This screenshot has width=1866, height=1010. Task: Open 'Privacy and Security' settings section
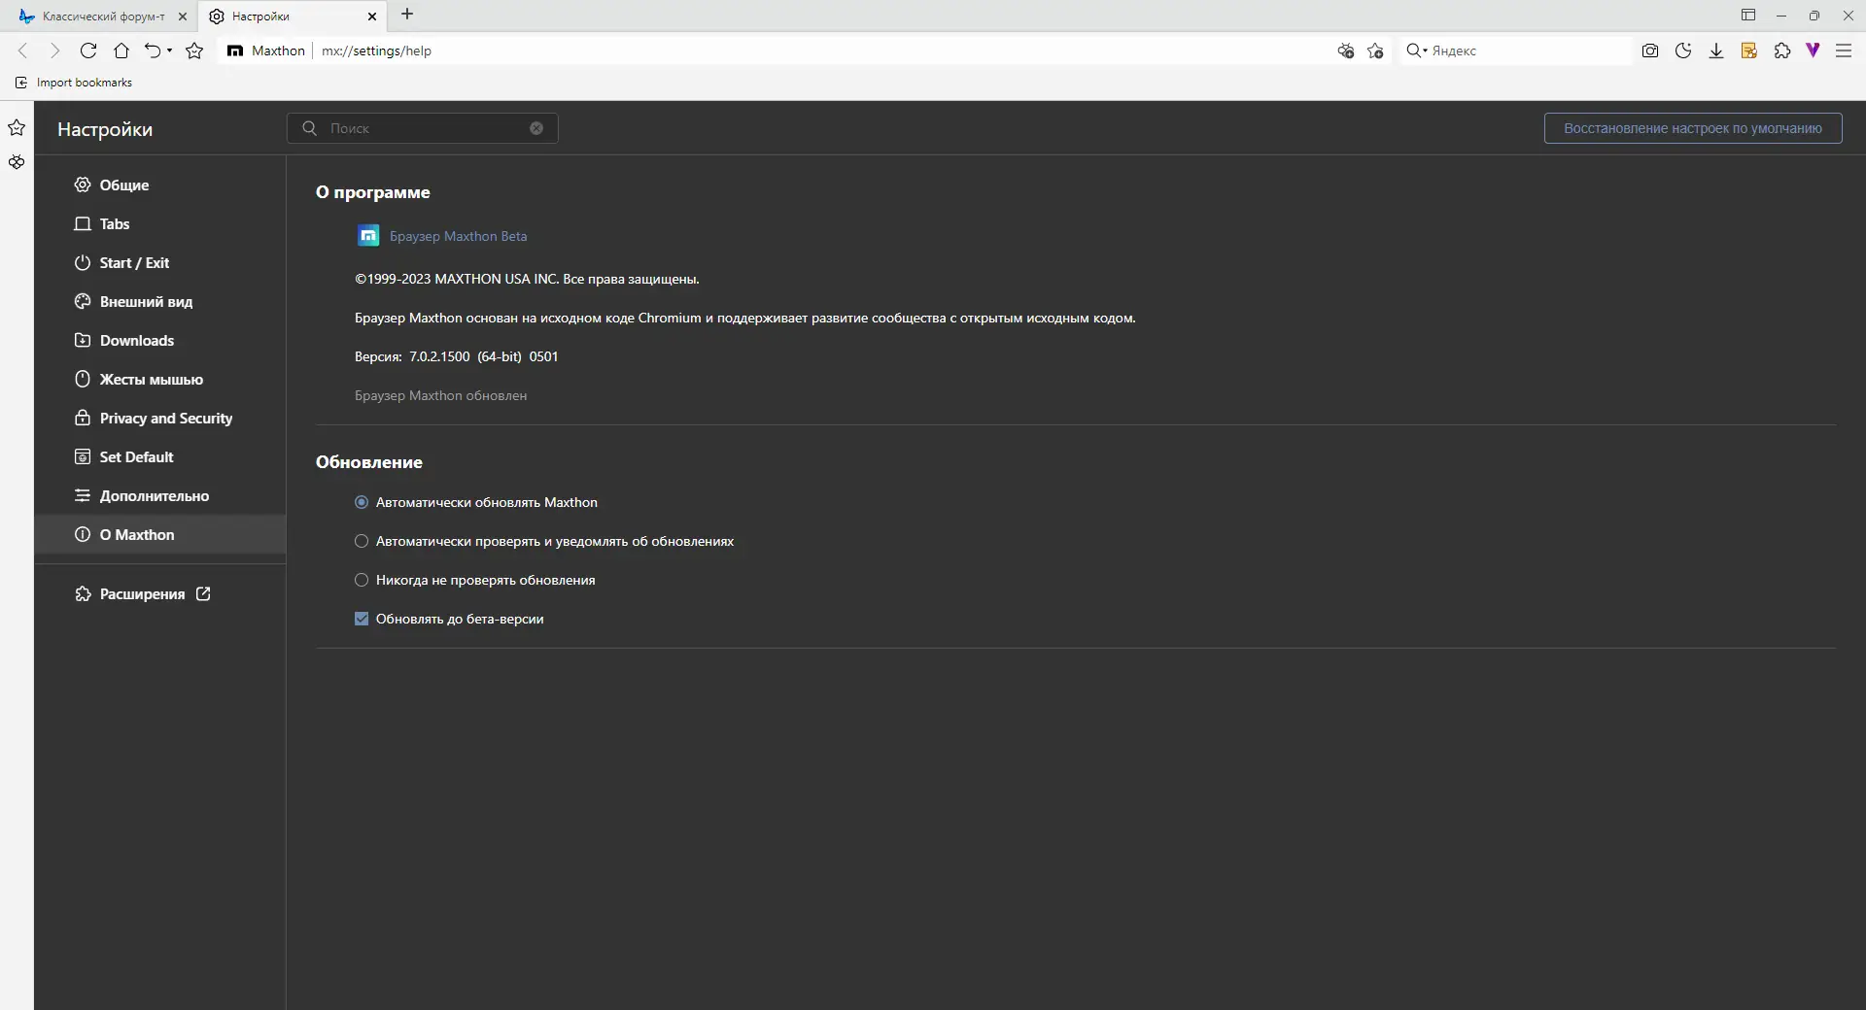pyautogui.click(x=165, y=419)
